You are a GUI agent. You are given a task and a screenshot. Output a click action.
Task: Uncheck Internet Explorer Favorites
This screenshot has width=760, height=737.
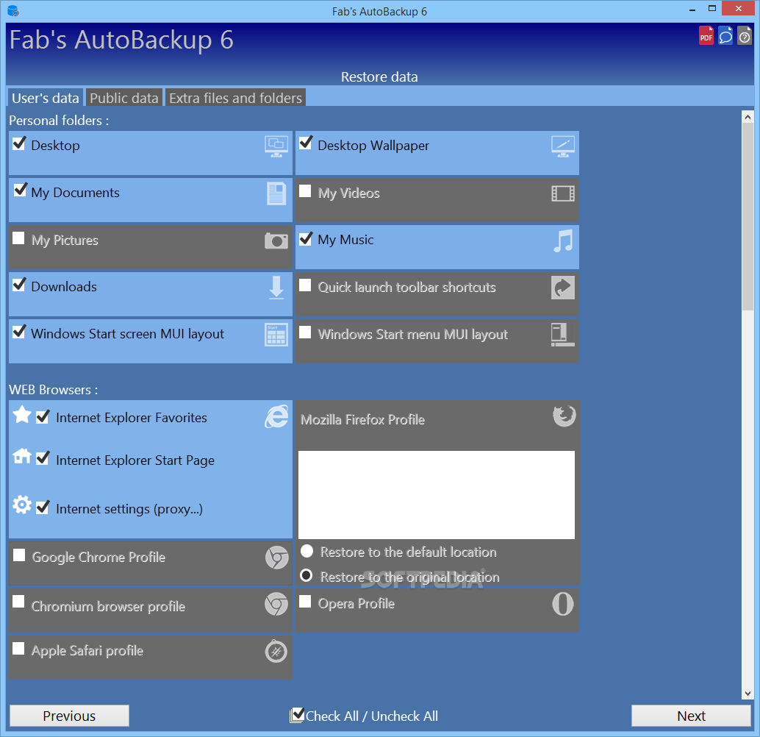(43, 417)
